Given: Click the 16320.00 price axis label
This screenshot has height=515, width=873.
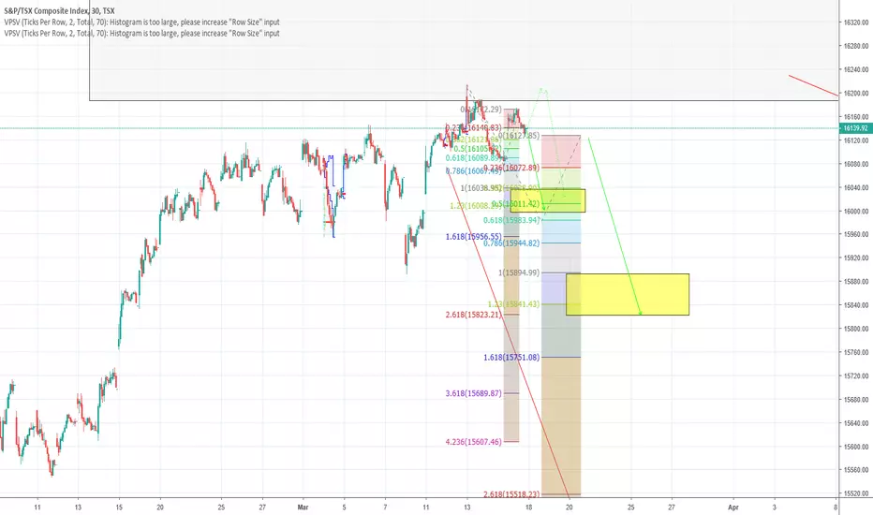Looking at the screenshot, I should [856, 22].
